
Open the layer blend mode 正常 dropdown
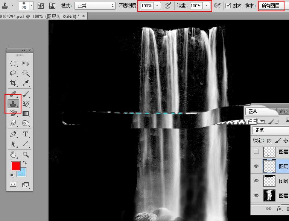point(271,130)
